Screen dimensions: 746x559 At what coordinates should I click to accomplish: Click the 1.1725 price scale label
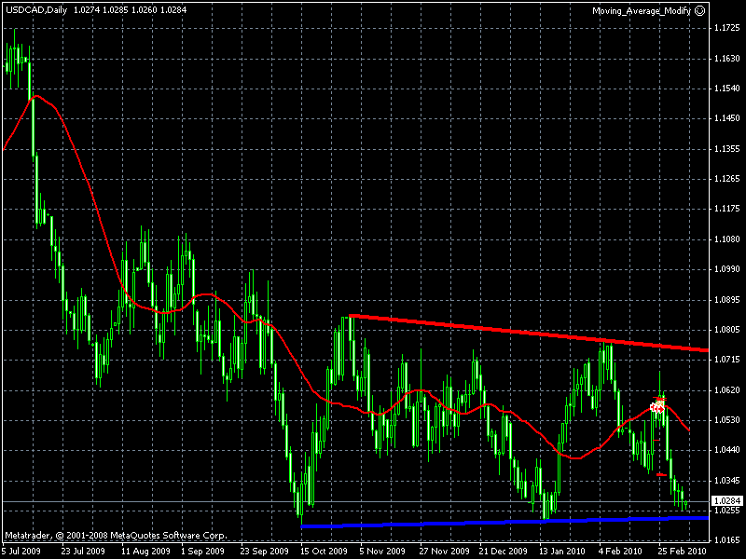coord(727,29)
